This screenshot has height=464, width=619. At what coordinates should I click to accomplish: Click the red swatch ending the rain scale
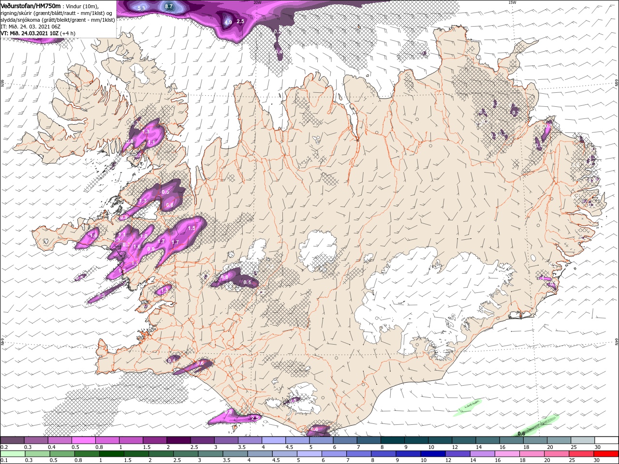pos(606,454)
